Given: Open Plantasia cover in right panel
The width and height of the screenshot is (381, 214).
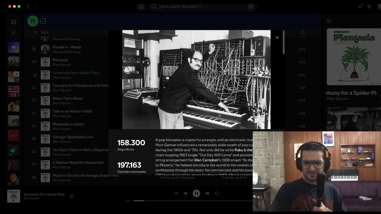Looking at the screenshot, I should 354,57.
